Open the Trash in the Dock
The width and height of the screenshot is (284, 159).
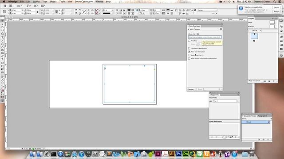[252, 154]
